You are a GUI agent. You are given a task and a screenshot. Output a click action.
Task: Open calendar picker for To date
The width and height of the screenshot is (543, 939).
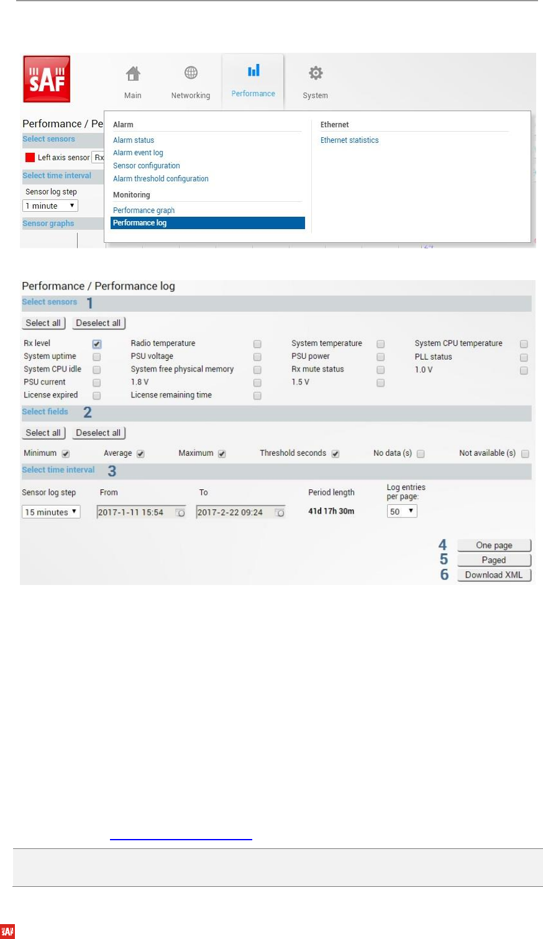click(280, 513)
